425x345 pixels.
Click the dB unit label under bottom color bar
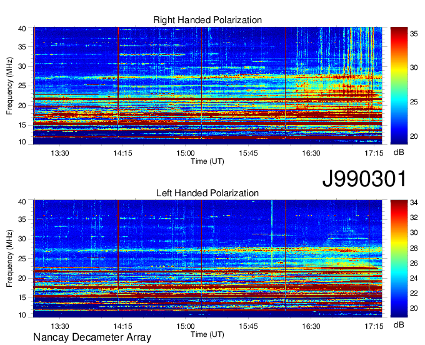point(399,325)
